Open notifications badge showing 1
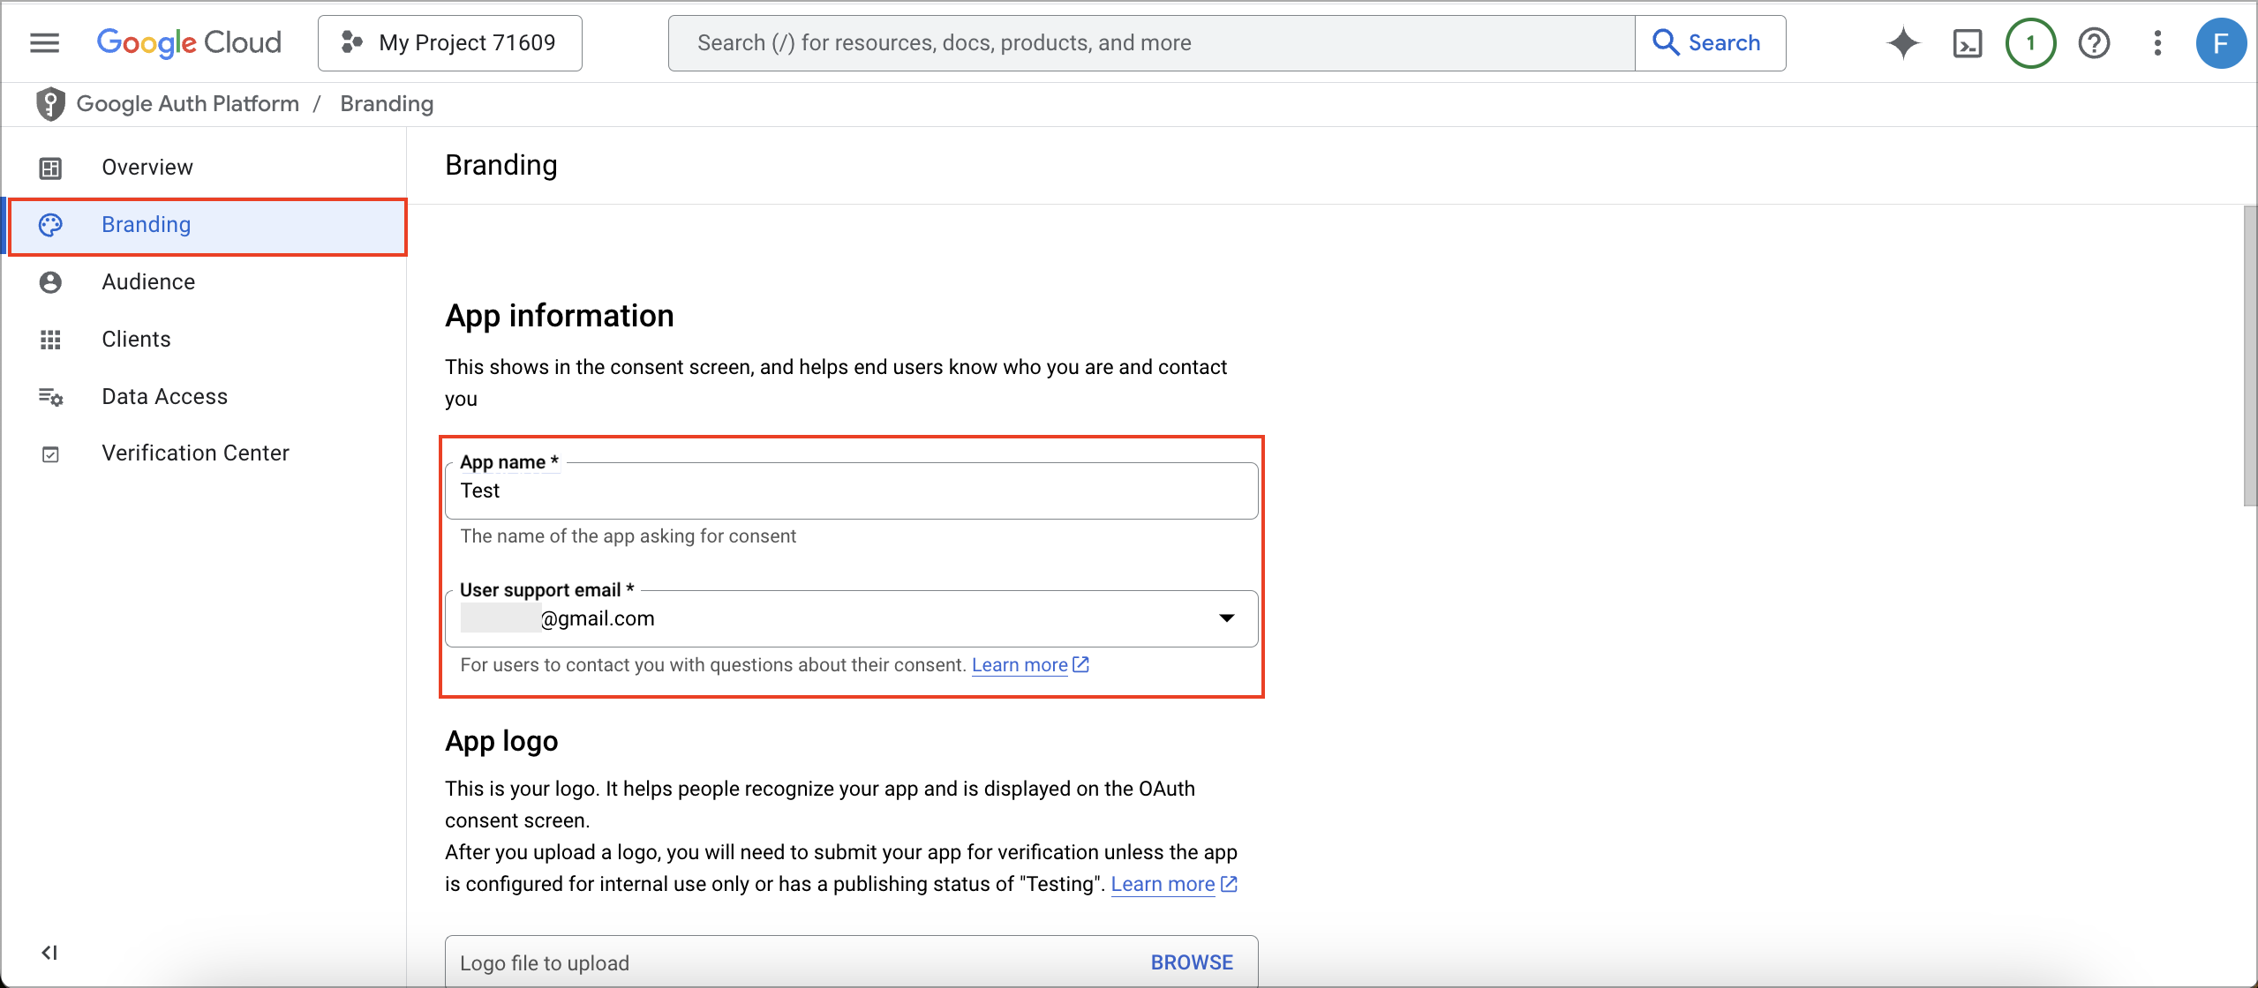Viewport: 2258px width, 988px height. point(2030,42)
